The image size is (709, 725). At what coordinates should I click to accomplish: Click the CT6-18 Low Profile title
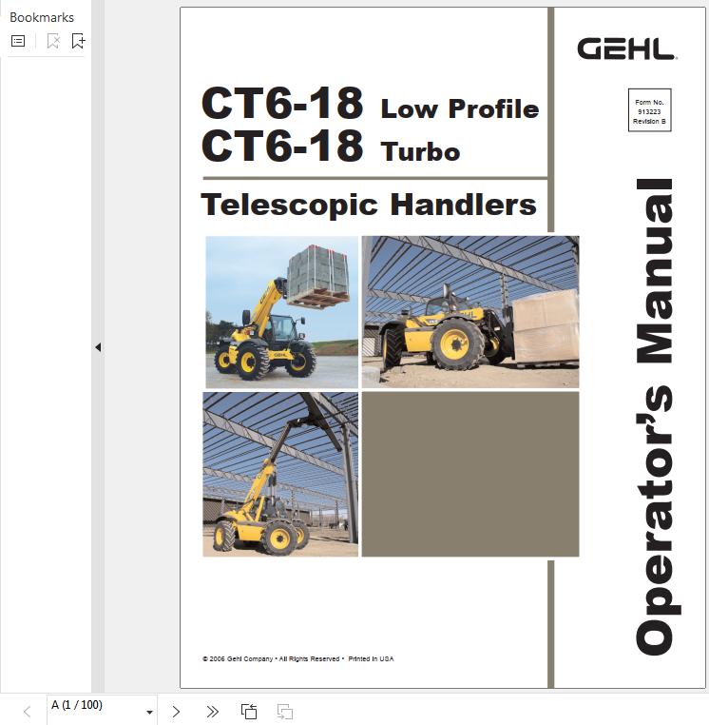pos(370,104)
